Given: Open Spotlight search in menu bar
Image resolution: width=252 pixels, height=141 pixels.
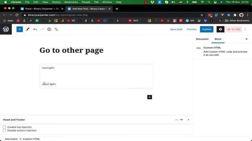Looking at the screenshot, I should [209, 2].
